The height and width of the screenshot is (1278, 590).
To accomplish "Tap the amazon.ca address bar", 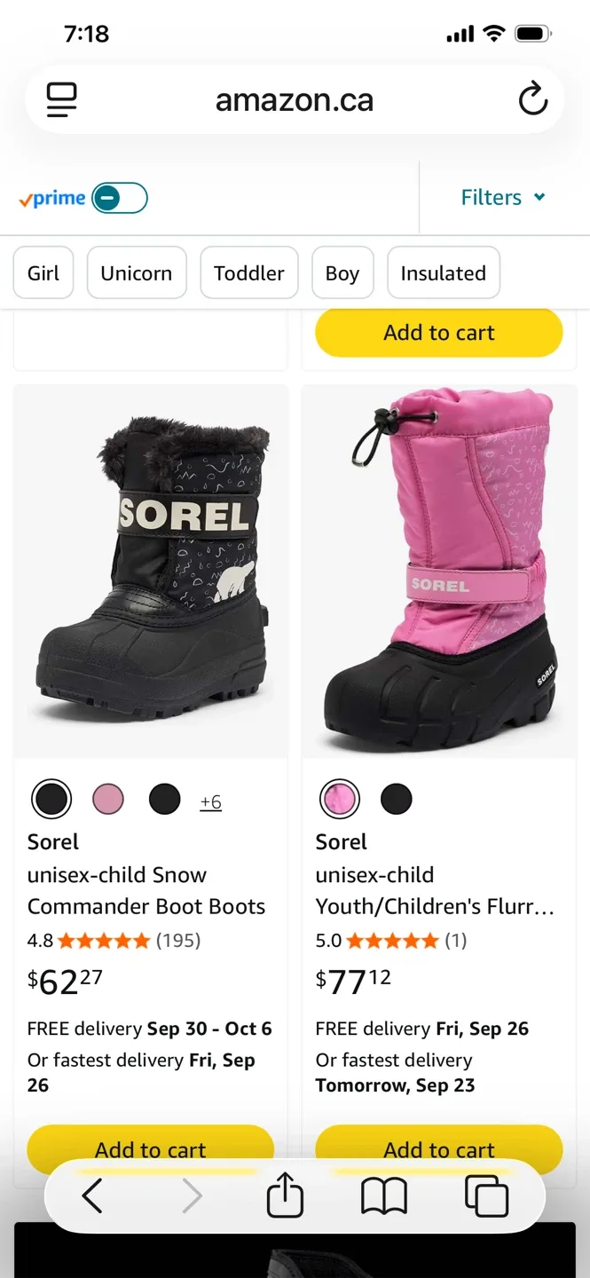I will pos(294,99).
